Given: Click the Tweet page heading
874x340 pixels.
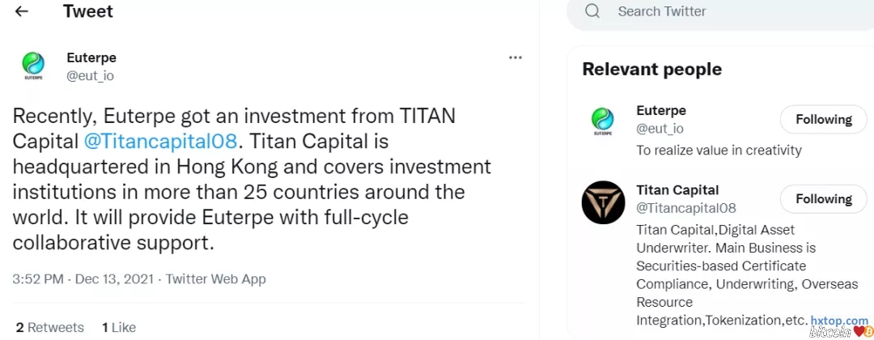Looking at the screenshot, I should 88,11.
